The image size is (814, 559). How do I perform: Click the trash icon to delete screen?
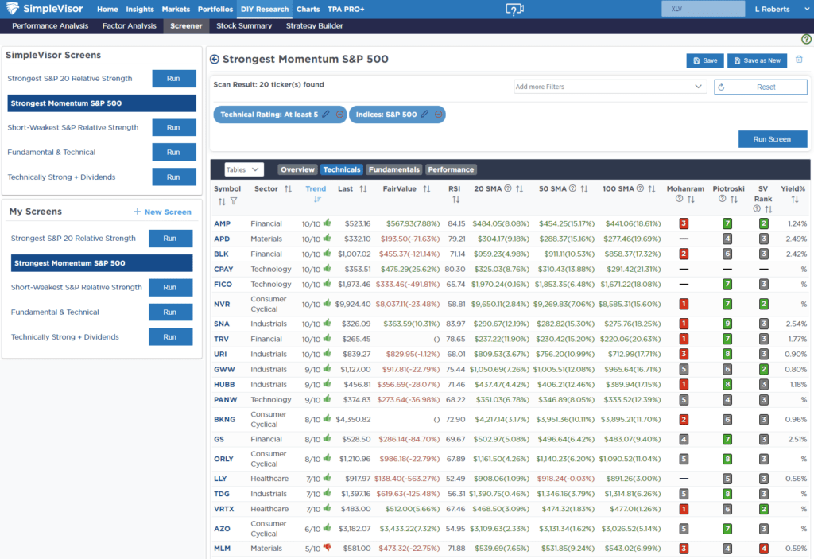click(x=799, y=60)
